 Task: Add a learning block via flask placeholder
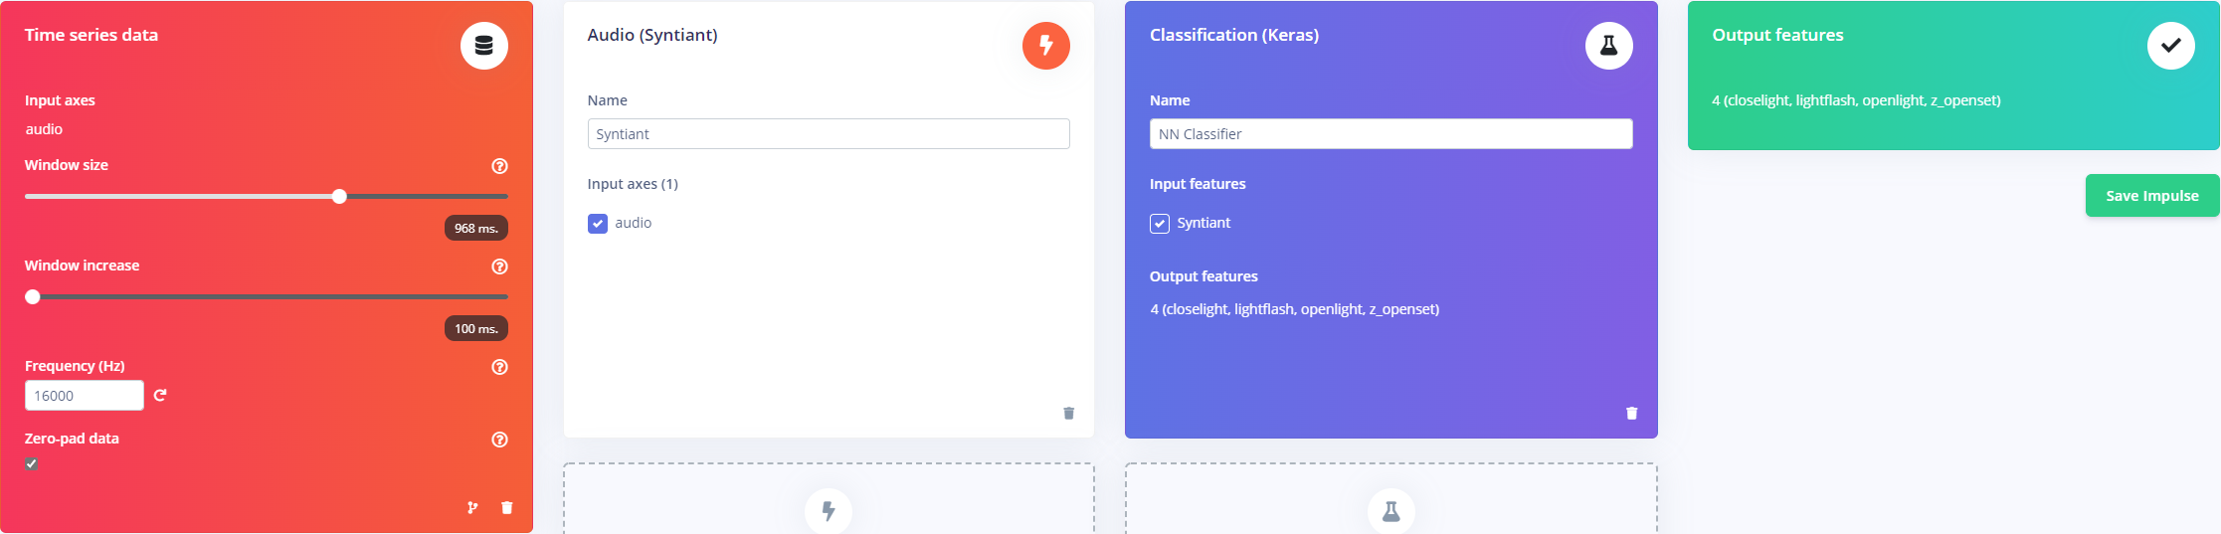pyautogui.click(x=1390, y=511)
